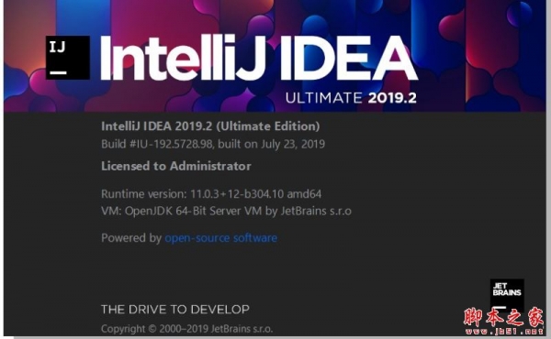Viewport: 551px width, 339px height.
Task: Click the IJ logo icon
Action: tap(68, 58)
